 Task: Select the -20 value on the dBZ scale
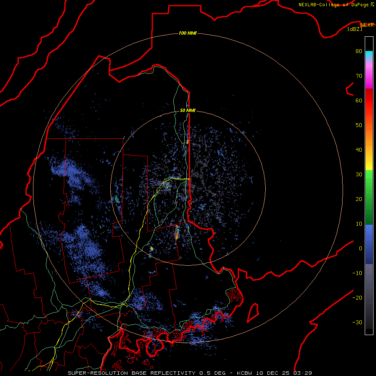click(x=357, y=298)
